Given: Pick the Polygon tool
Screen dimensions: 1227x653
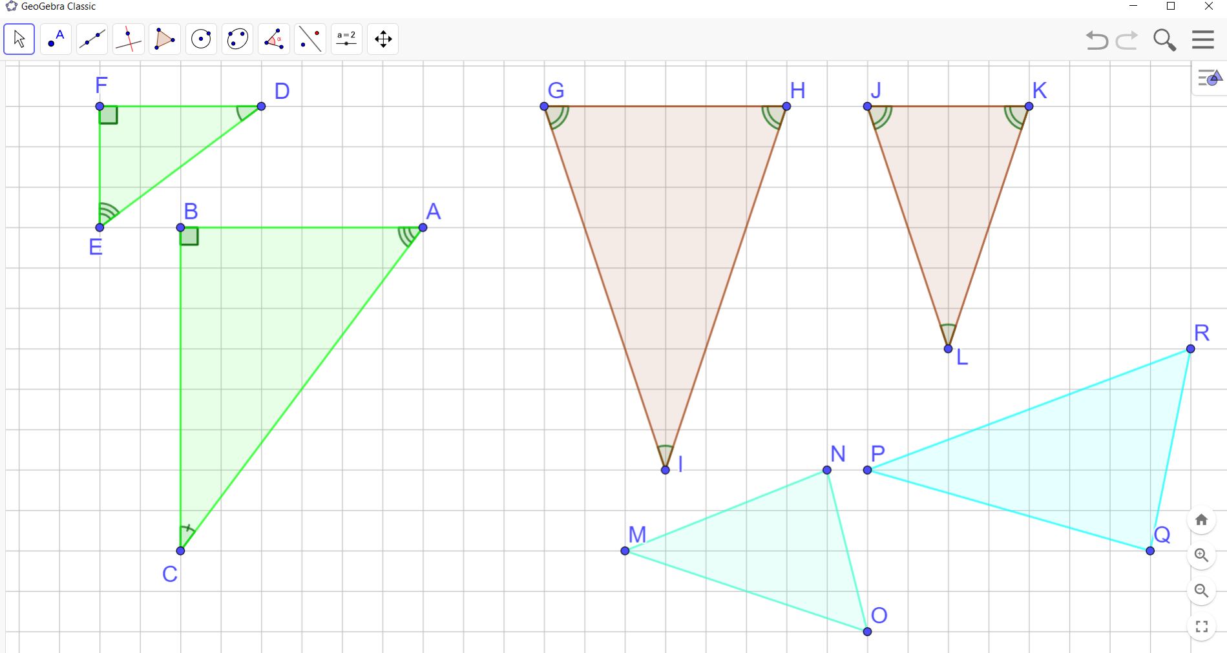Looking at the screenshot, I should [x=165, y=39].
